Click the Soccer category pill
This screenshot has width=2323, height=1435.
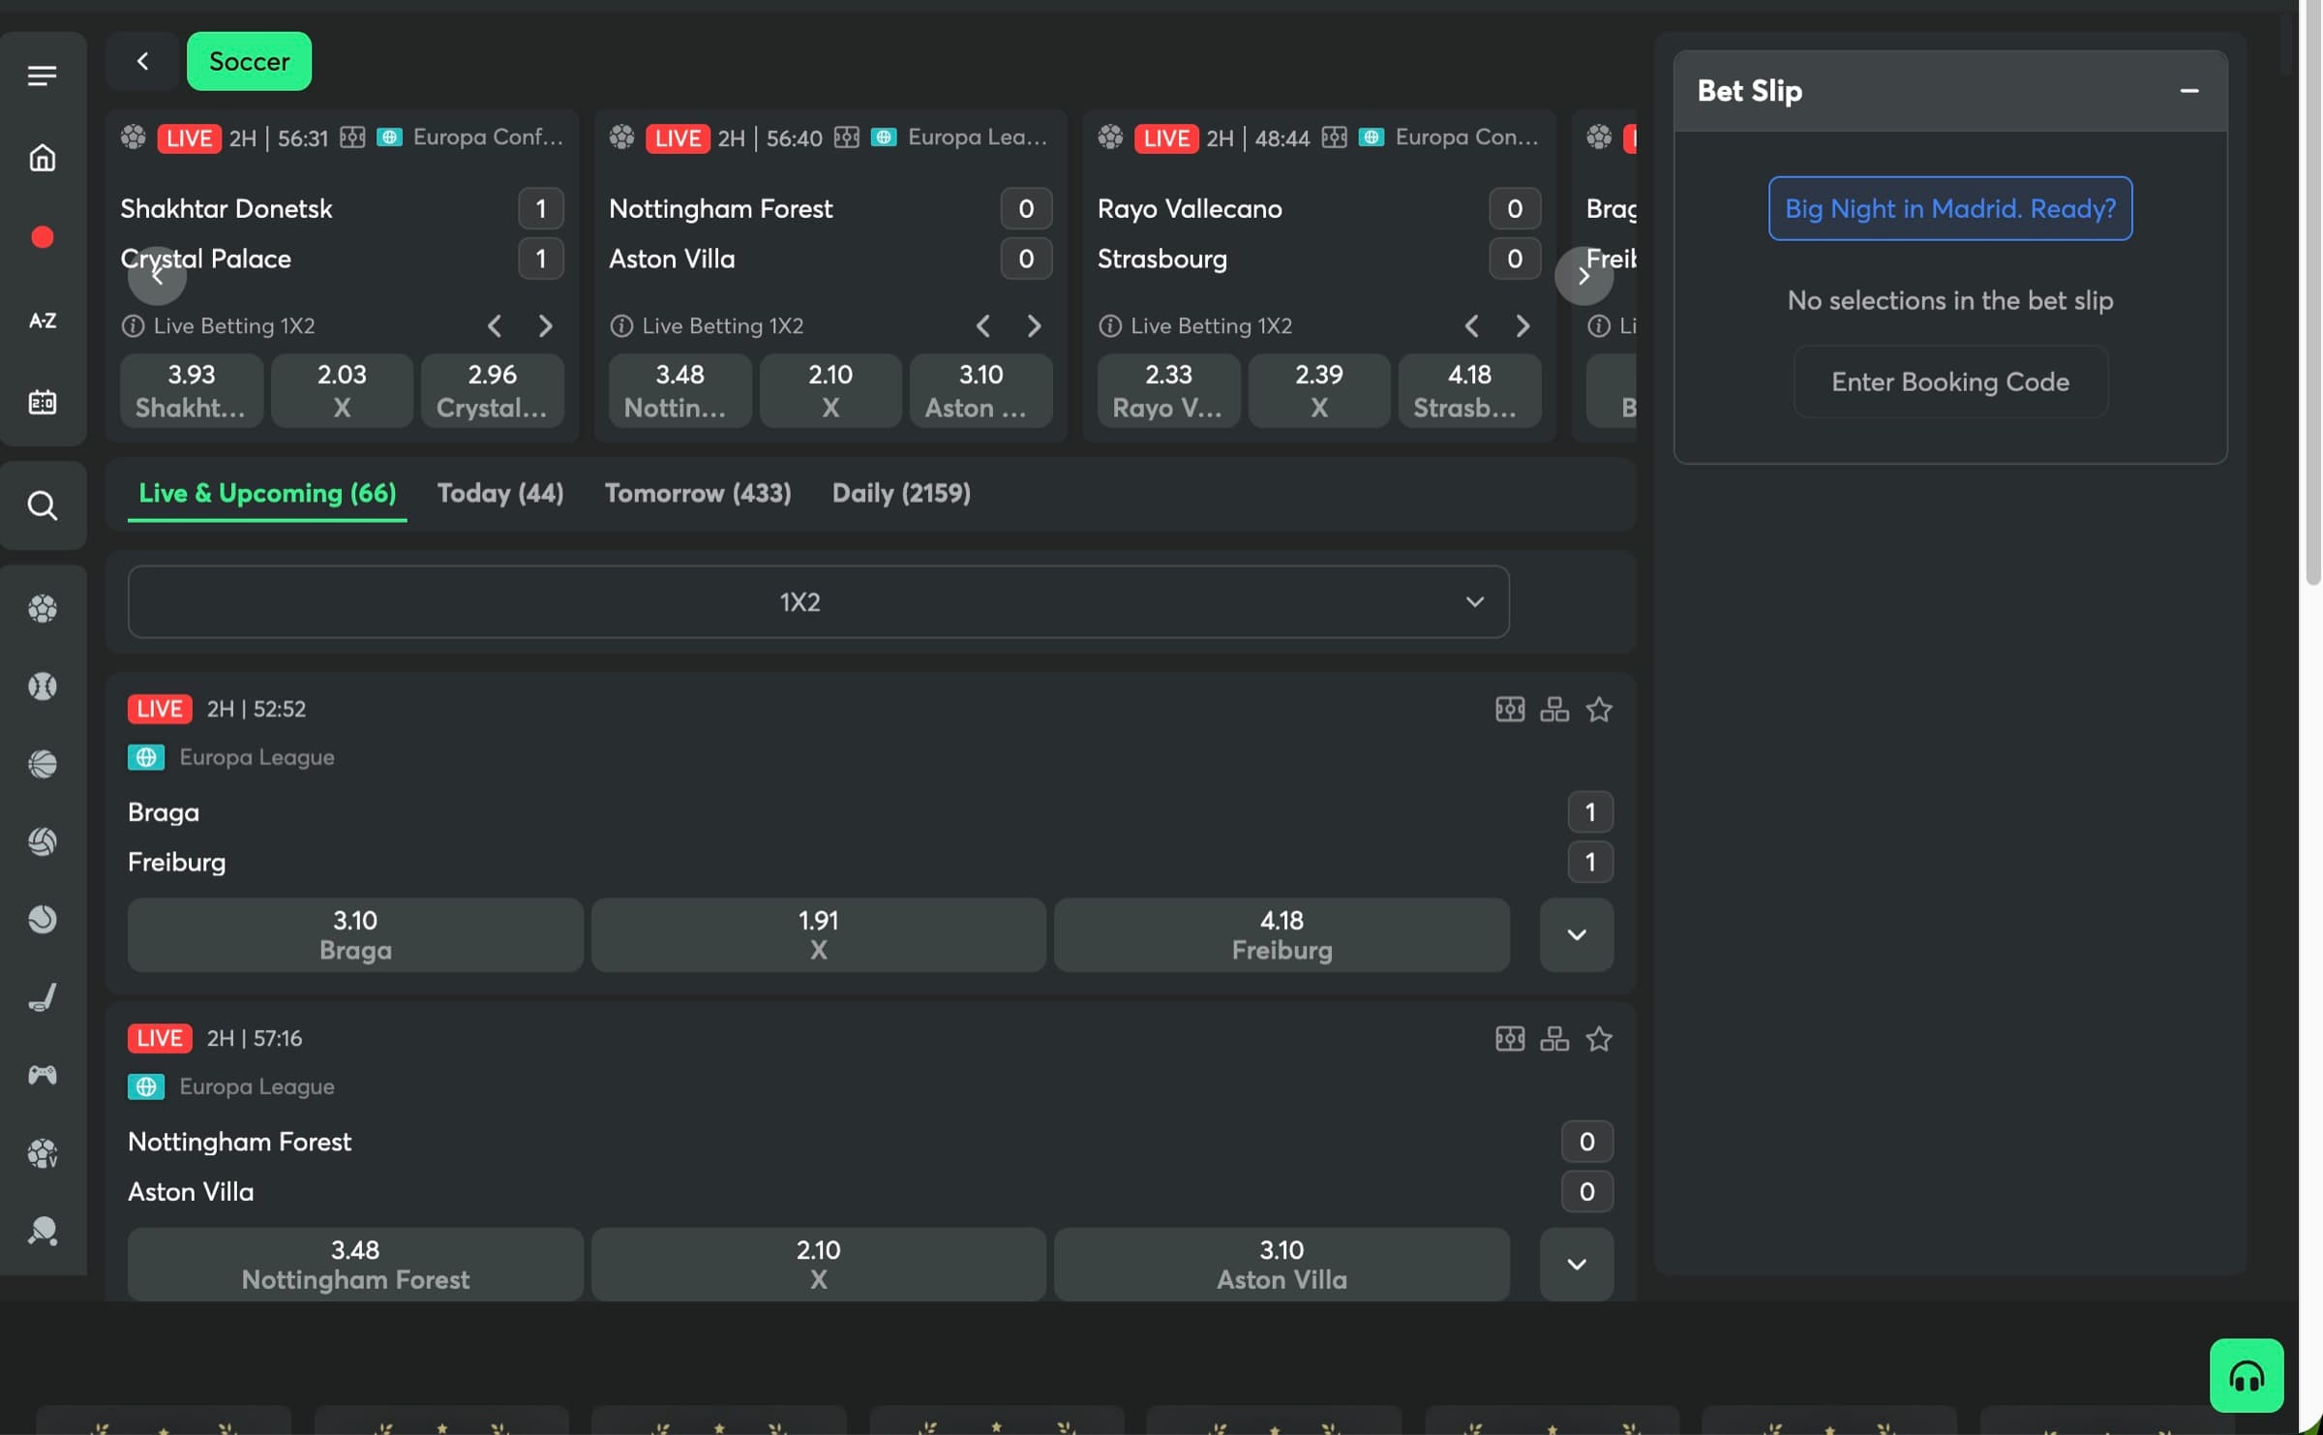pyautogui.click(x=249, y=61)
